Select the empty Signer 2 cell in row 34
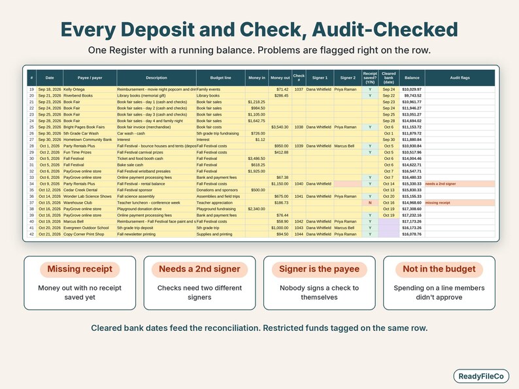Viewport: 519px width, 389px height. pyautogui.click(x=348, y=184)
